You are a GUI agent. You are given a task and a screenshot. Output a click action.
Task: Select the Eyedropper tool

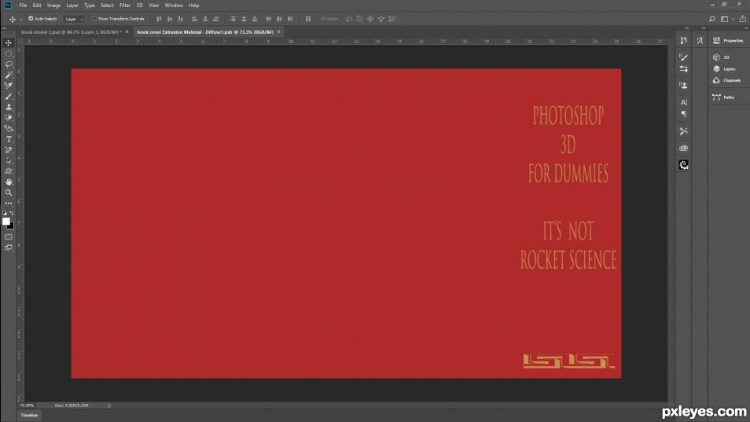pyautogui.click(x=9, y=86)
